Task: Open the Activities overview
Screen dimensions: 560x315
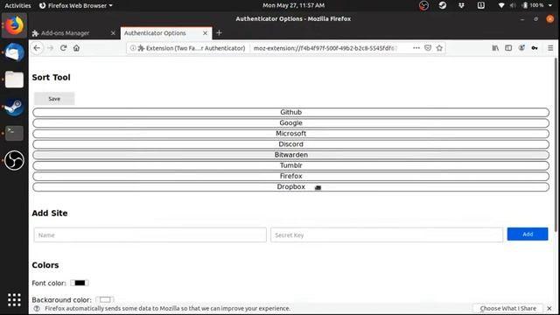Action: (x=17, y=5)
